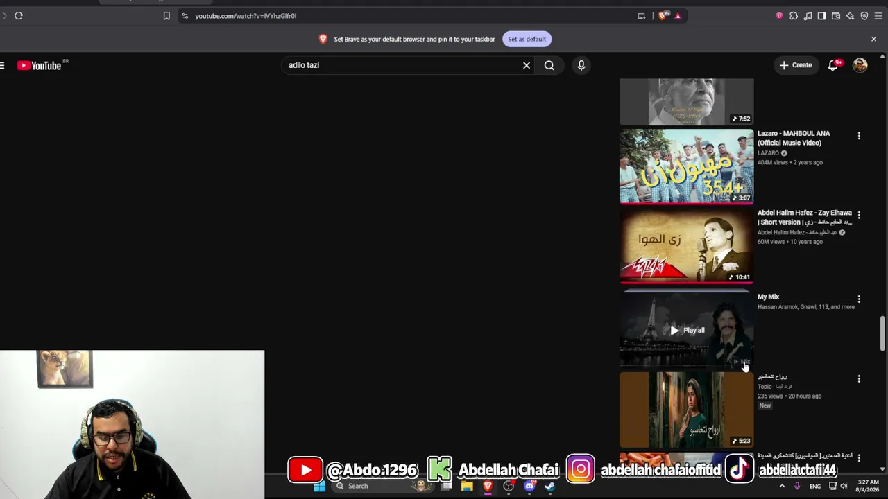Start voice search with the microphone icon

[581, 65]
